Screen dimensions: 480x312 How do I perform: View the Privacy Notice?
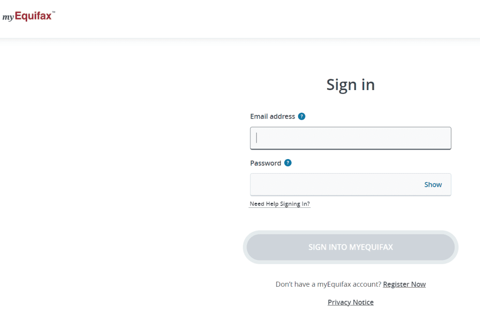coord(350,302)
